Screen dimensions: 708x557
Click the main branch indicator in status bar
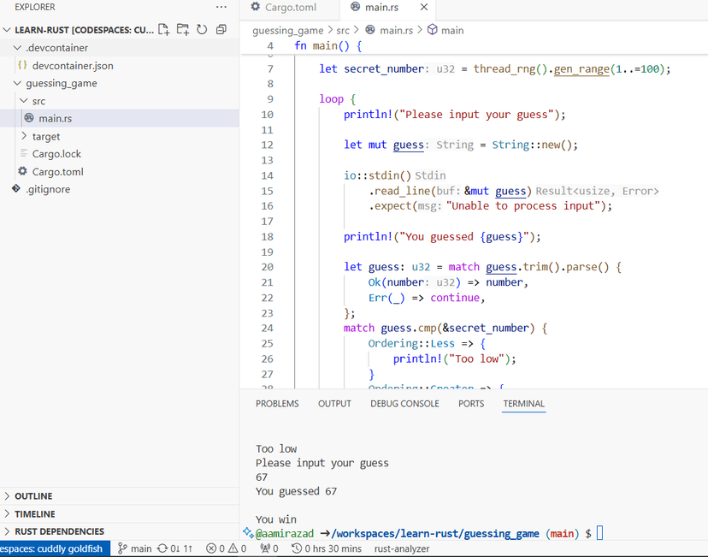pos(134,548)
